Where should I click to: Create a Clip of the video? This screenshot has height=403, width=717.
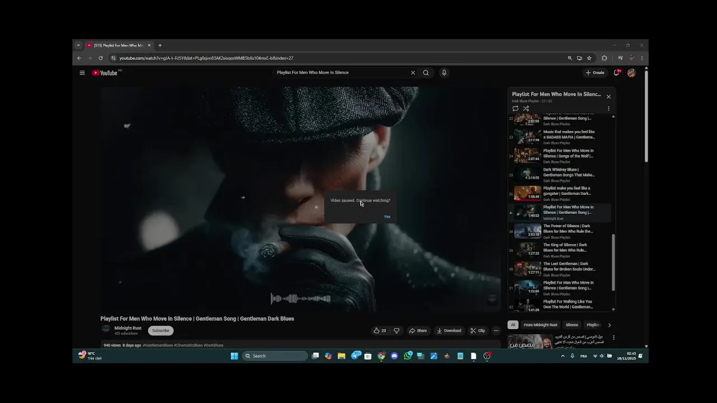coord(478,330)
